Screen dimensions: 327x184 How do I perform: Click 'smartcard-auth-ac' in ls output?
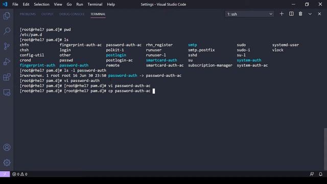click(x=165, y=65)
